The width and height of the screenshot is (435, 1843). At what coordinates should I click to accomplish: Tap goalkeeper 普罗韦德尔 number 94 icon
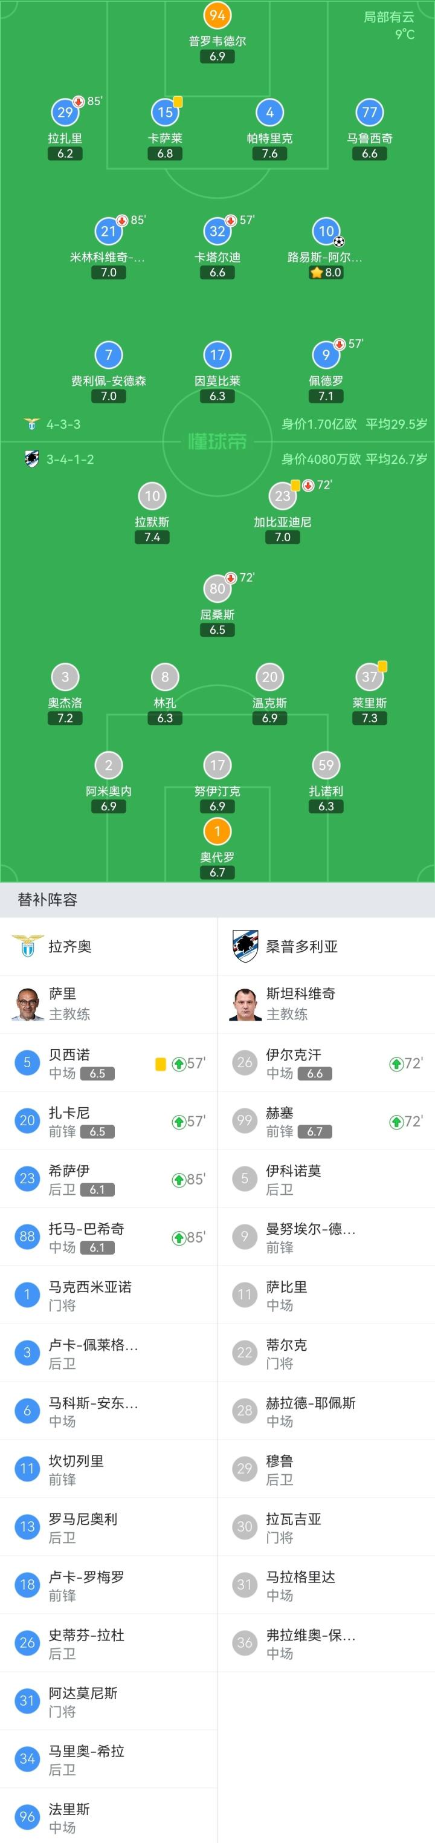[217, 15]
